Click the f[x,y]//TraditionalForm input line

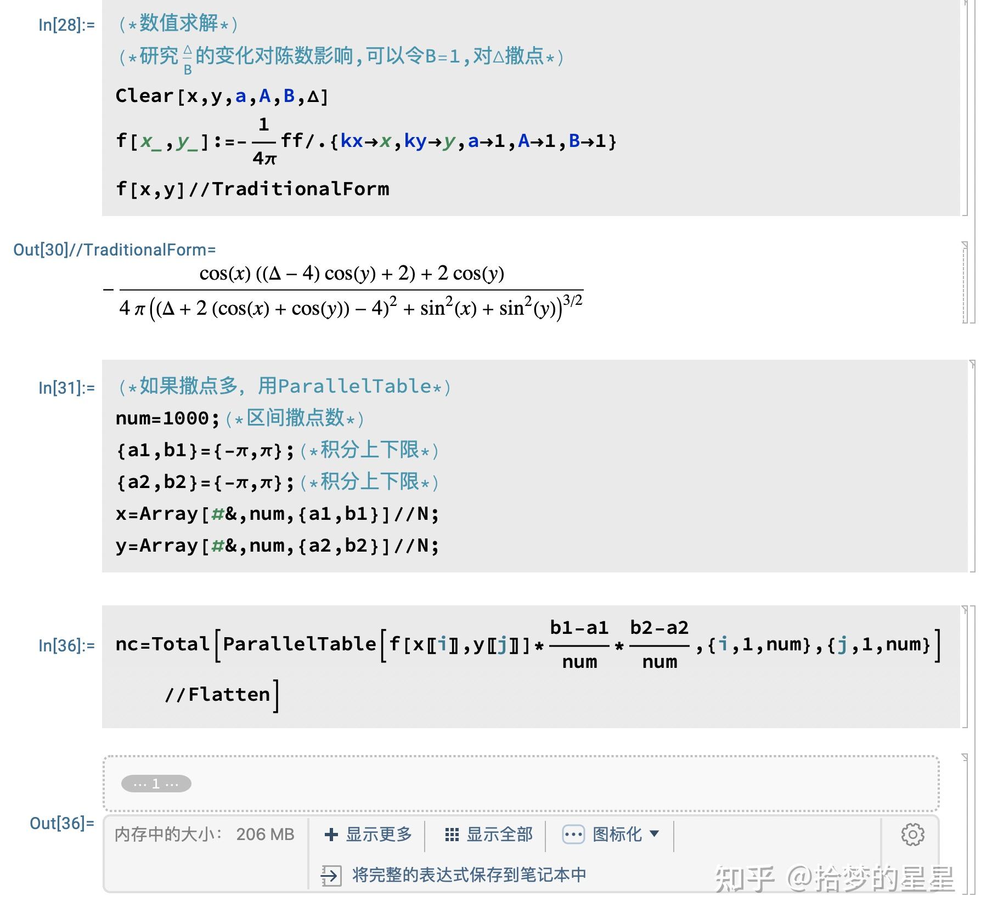252,189
